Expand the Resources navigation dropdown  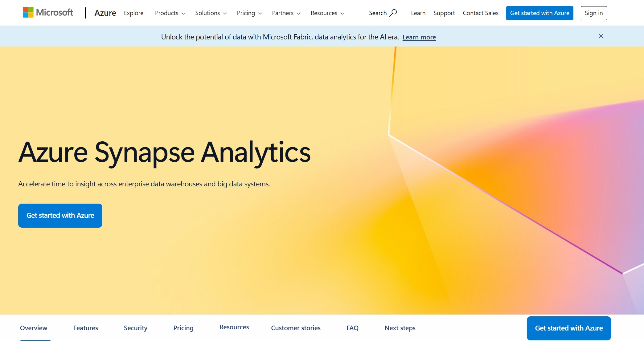click(x=327, y=13)
